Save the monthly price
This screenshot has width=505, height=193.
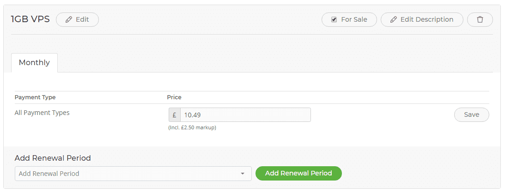tap(472, 115)
